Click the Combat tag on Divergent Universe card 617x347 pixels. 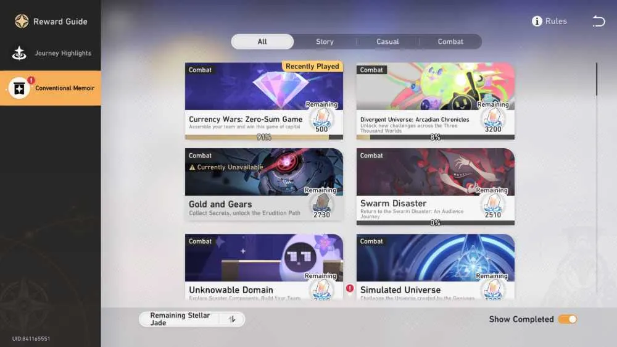pyautogui.click(x=371, y=70)
